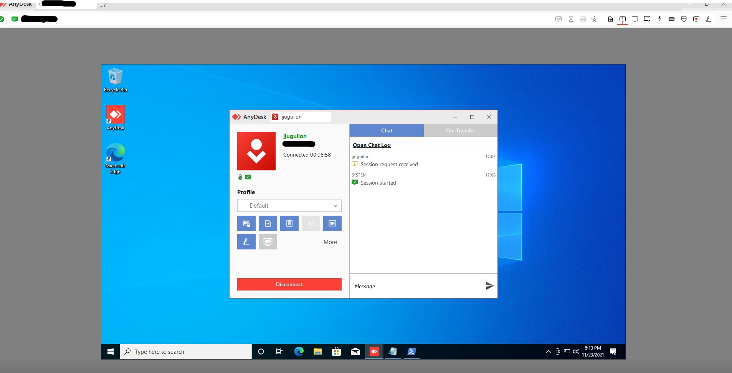The width and height of the screenshot is (732, 373).
Task: Click the hourglass icon in top toolbar
Action: point(571,19)
